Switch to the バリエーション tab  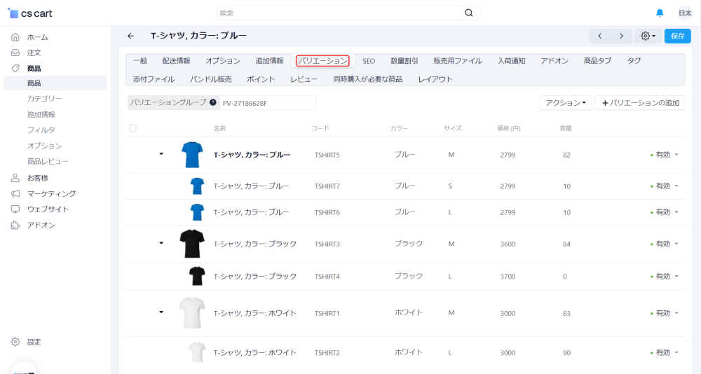click(x=322, y=61)
